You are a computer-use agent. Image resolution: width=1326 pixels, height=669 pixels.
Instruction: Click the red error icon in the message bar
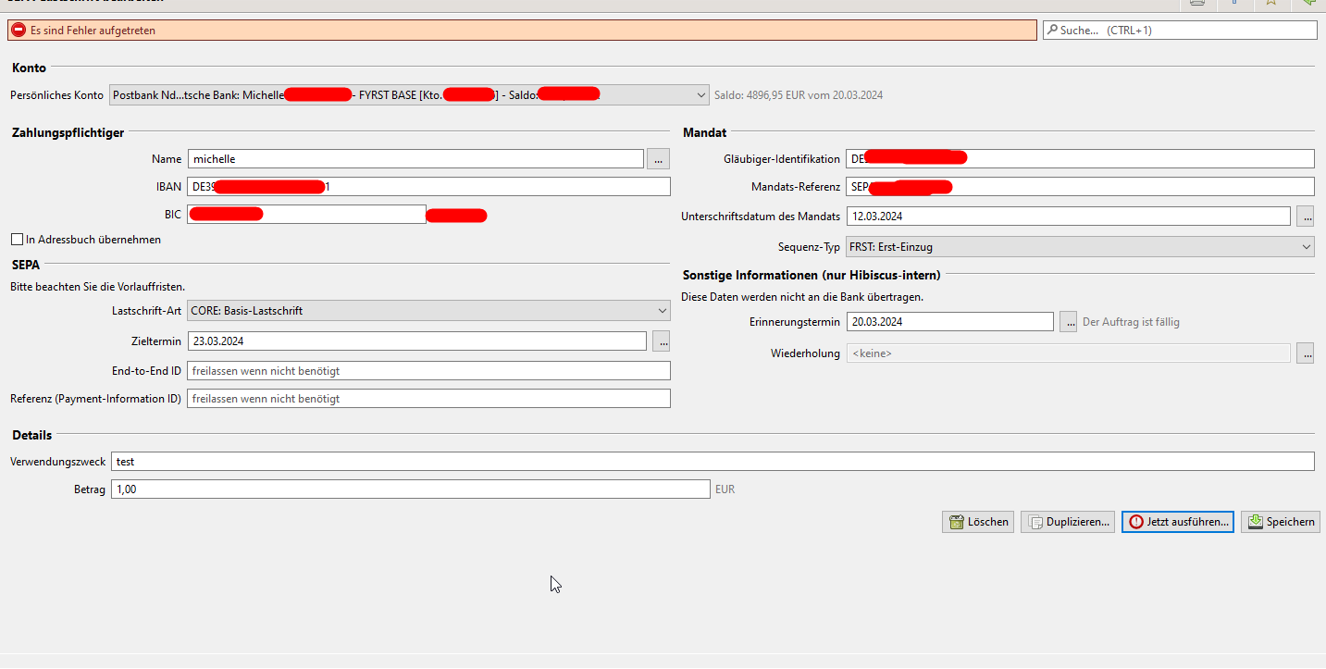(x=19, y=31)
